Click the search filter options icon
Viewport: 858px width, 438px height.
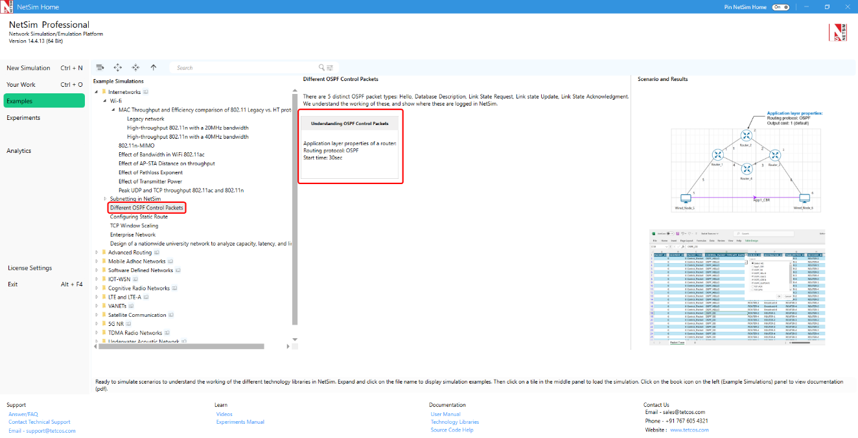pyautogui.click(x=330, y=67)
